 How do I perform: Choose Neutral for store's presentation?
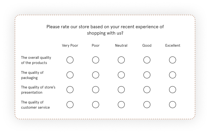pos(121,90)
